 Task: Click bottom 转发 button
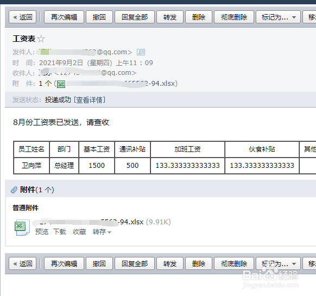[x=170, y=263]
